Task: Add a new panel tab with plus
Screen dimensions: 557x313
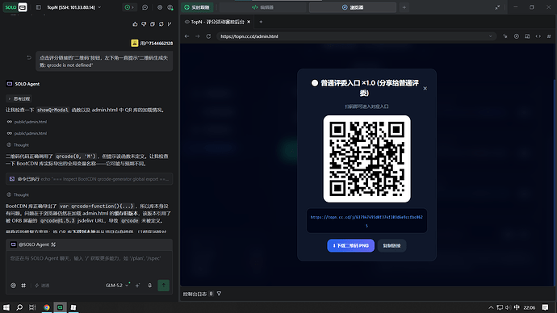Action: [x=404, y=7]
